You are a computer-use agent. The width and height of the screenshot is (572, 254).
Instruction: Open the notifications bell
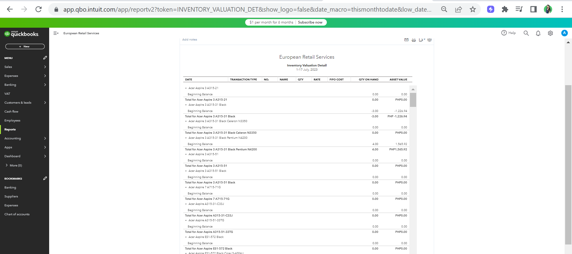[538, 33]
